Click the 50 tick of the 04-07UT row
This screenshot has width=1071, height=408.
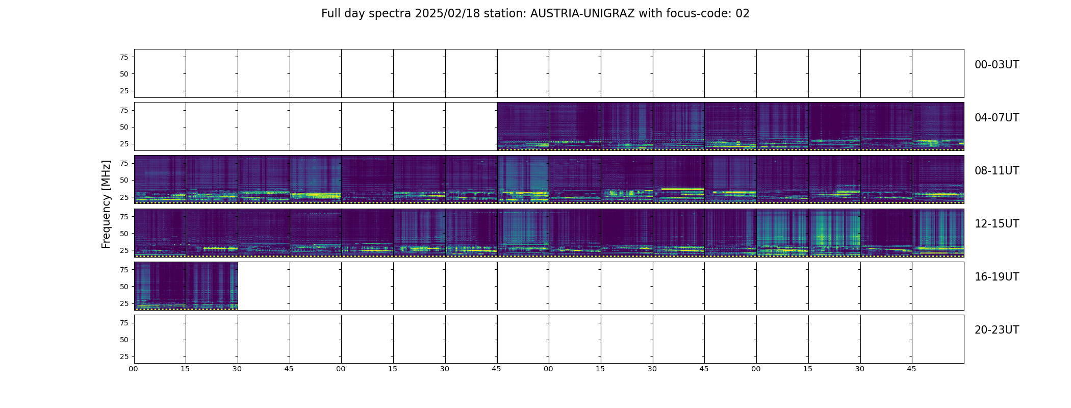pos(124,127)
